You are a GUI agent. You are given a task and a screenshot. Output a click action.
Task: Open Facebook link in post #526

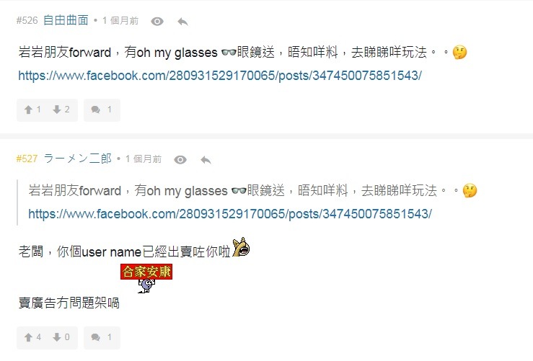(x=220, y=76)
